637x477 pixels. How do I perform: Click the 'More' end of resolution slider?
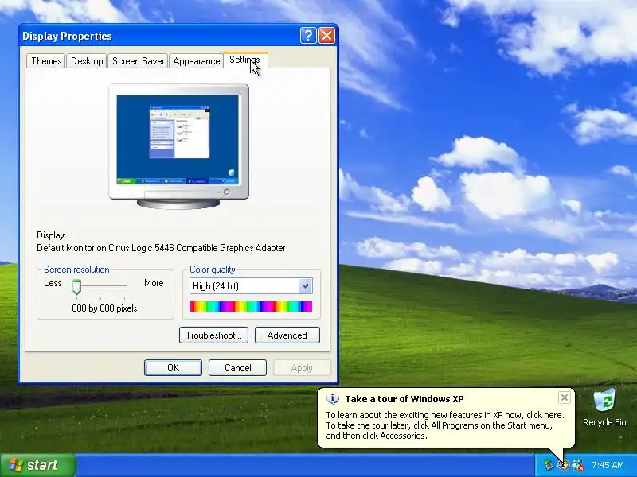tap(154, 283)
